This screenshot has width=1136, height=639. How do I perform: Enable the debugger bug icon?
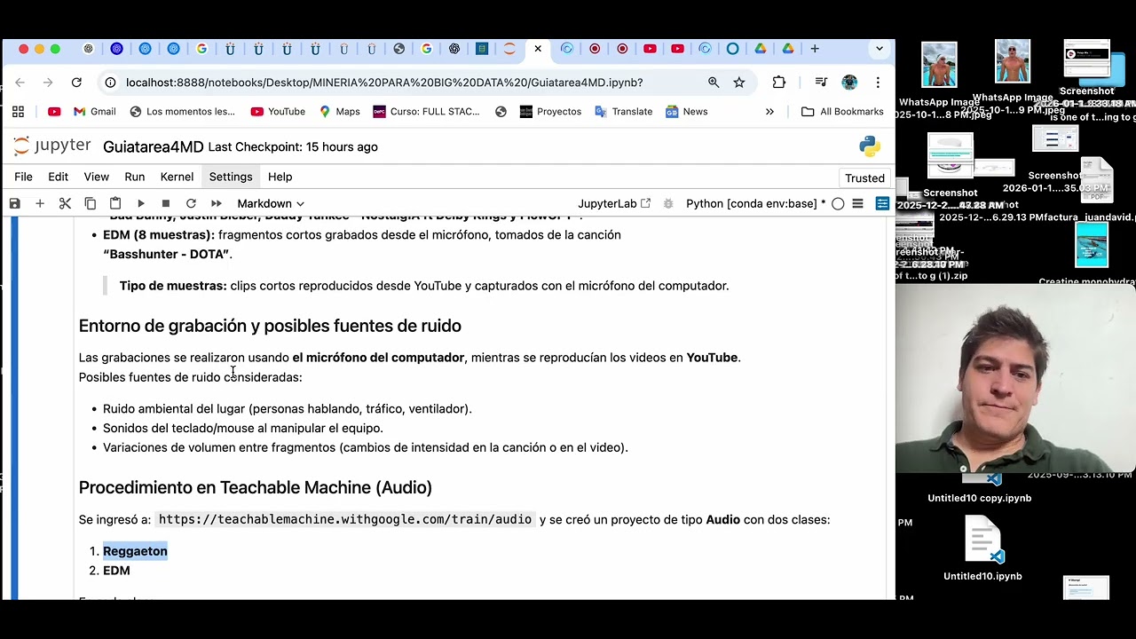click(x=668, y=203)
